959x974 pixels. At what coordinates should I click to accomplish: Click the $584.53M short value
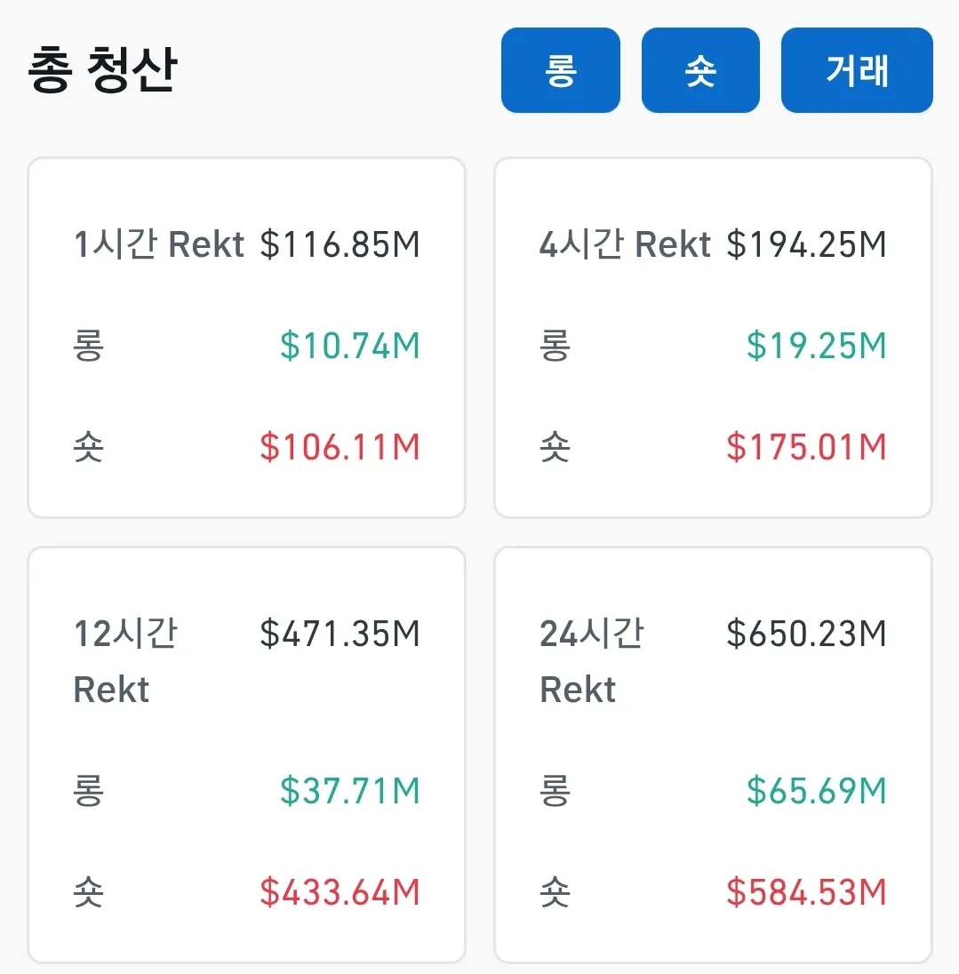click(x=806, y=892)
